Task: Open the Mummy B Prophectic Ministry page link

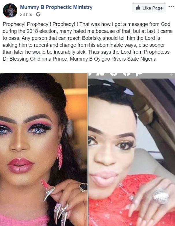Action: [56, 7]
